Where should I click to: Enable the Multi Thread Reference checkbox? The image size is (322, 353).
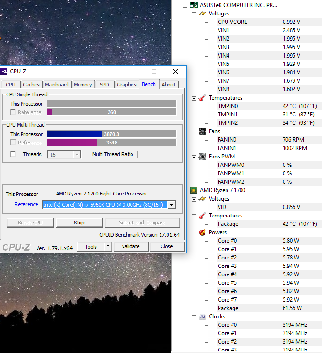(x=13, y=142)
